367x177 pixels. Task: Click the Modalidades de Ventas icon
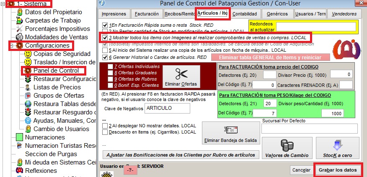coord(20,37)
